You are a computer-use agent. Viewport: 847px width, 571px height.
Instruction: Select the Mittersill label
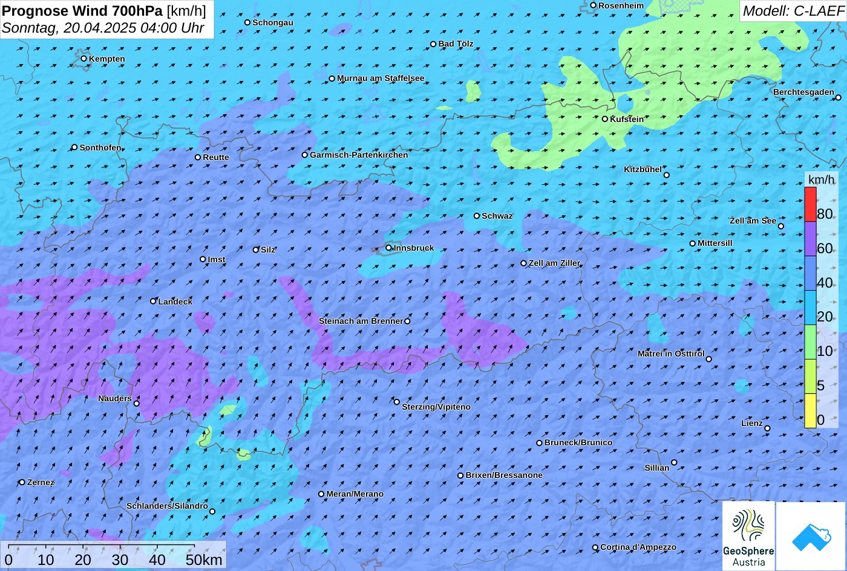(715, 243)
